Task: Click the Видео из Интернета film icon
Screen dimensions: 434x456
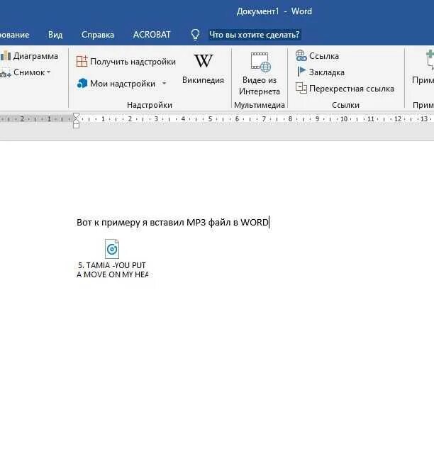Action: pos(261,62)
